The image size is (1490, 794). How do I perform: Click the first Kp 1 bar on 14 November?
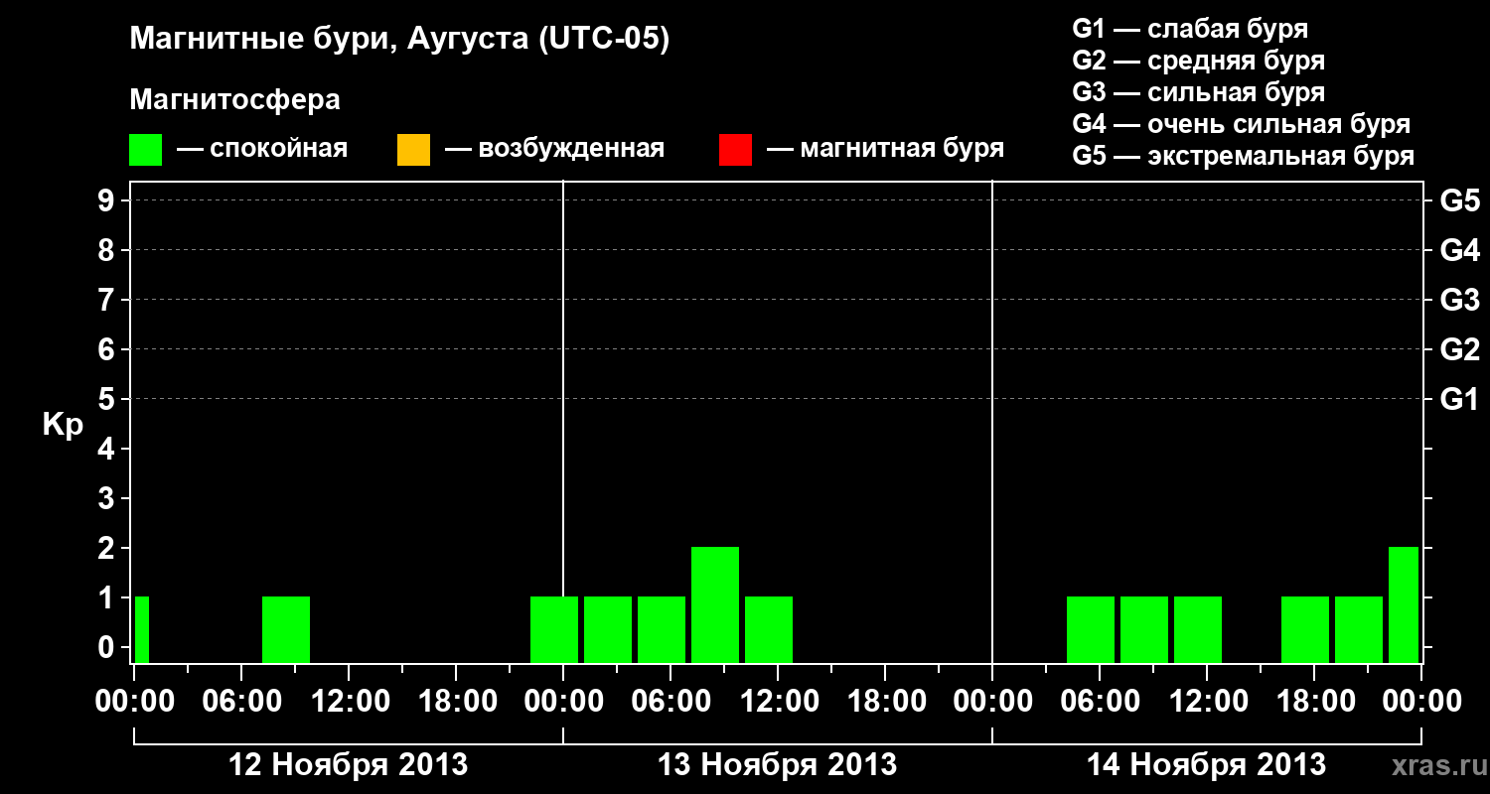coord(1091,629)
